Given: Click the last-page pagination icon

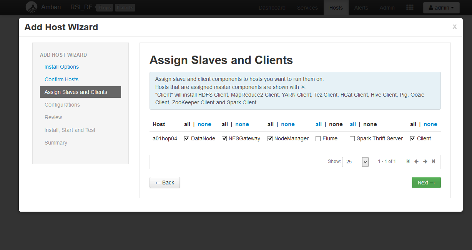Looking at the screenshot, I should [434, 161].
